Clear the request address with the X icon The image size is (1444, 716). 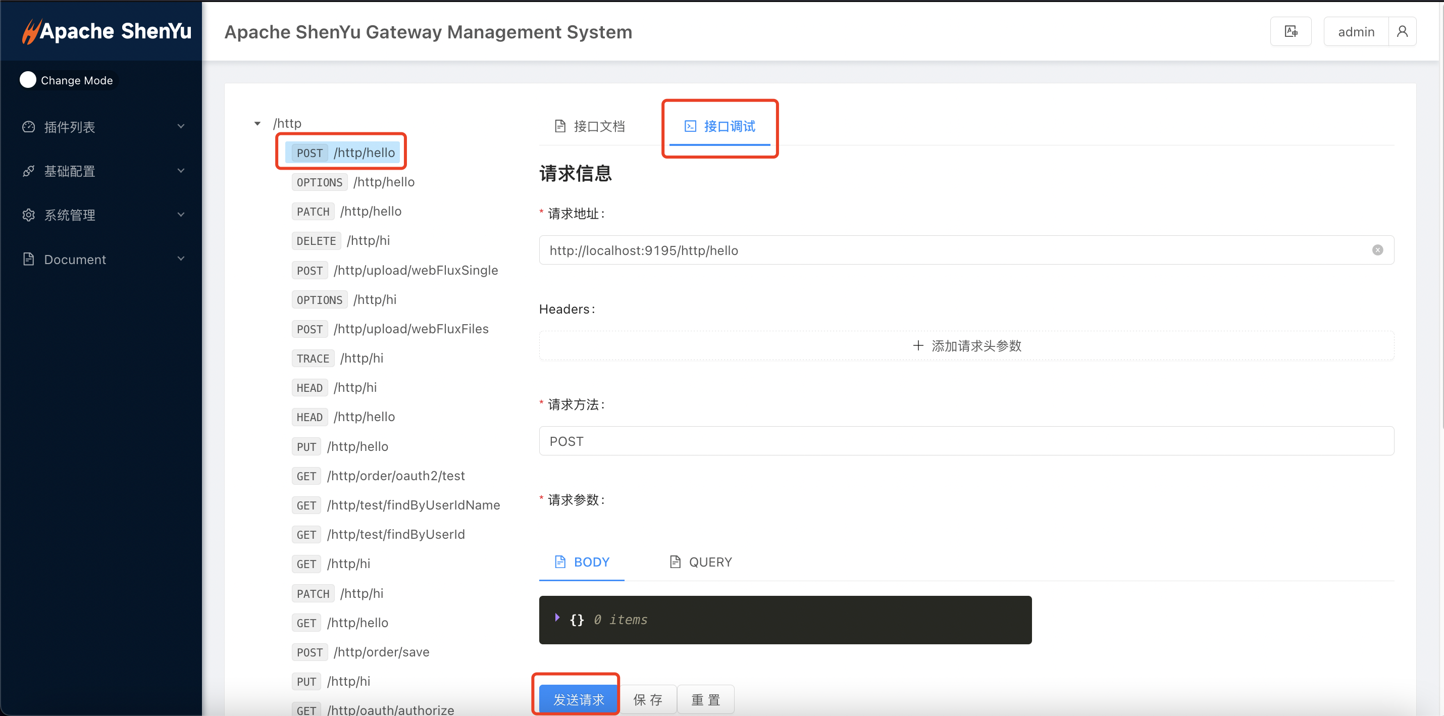tap(1377, 250)
